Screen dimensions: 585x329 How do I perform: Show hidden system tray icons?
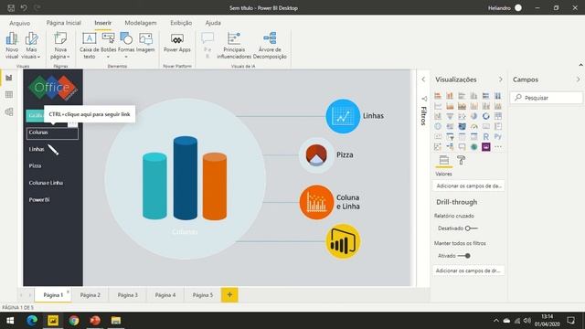(495, 321)
